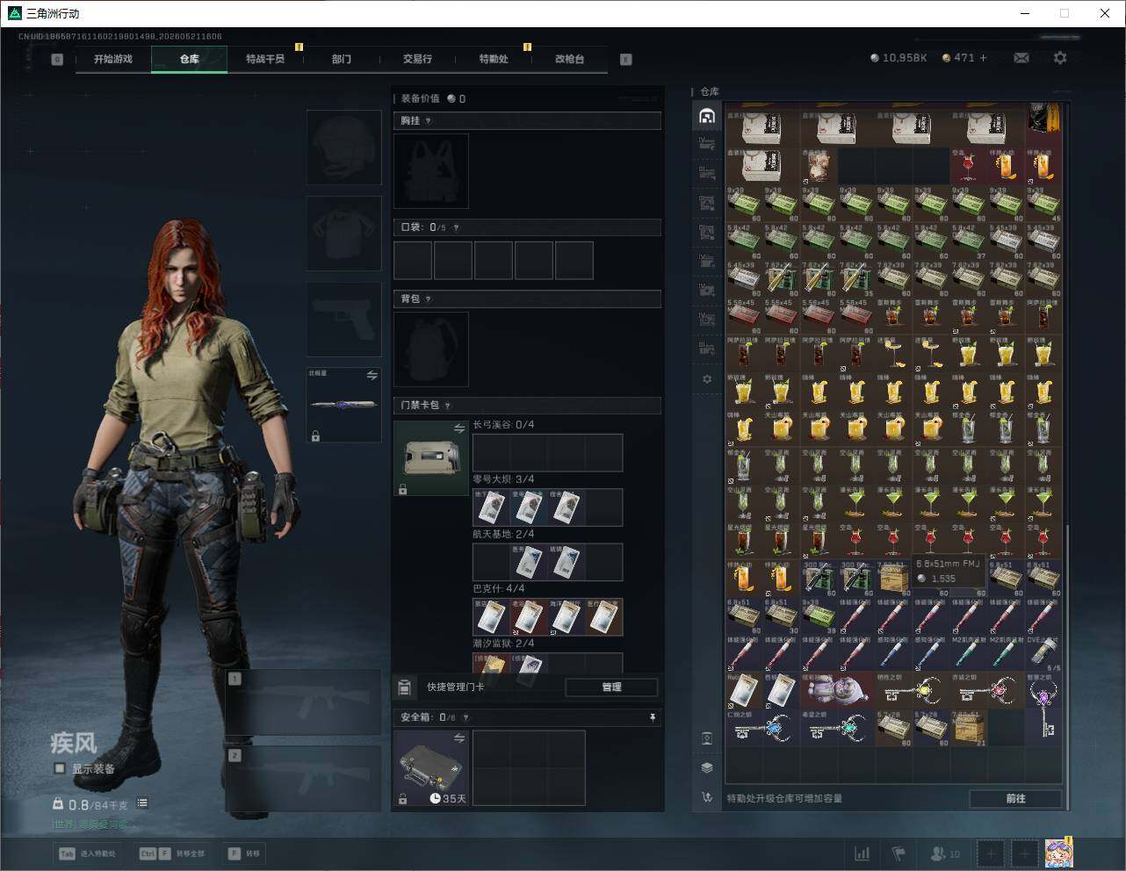1126x871 pixels.
Task: Click the 潮汐监狱: 2/4 label
Action: coord(503,644)
